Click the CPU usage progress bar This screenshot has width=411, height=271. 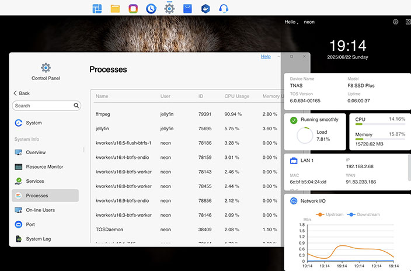pyautogui.click(x=380, y=124)
